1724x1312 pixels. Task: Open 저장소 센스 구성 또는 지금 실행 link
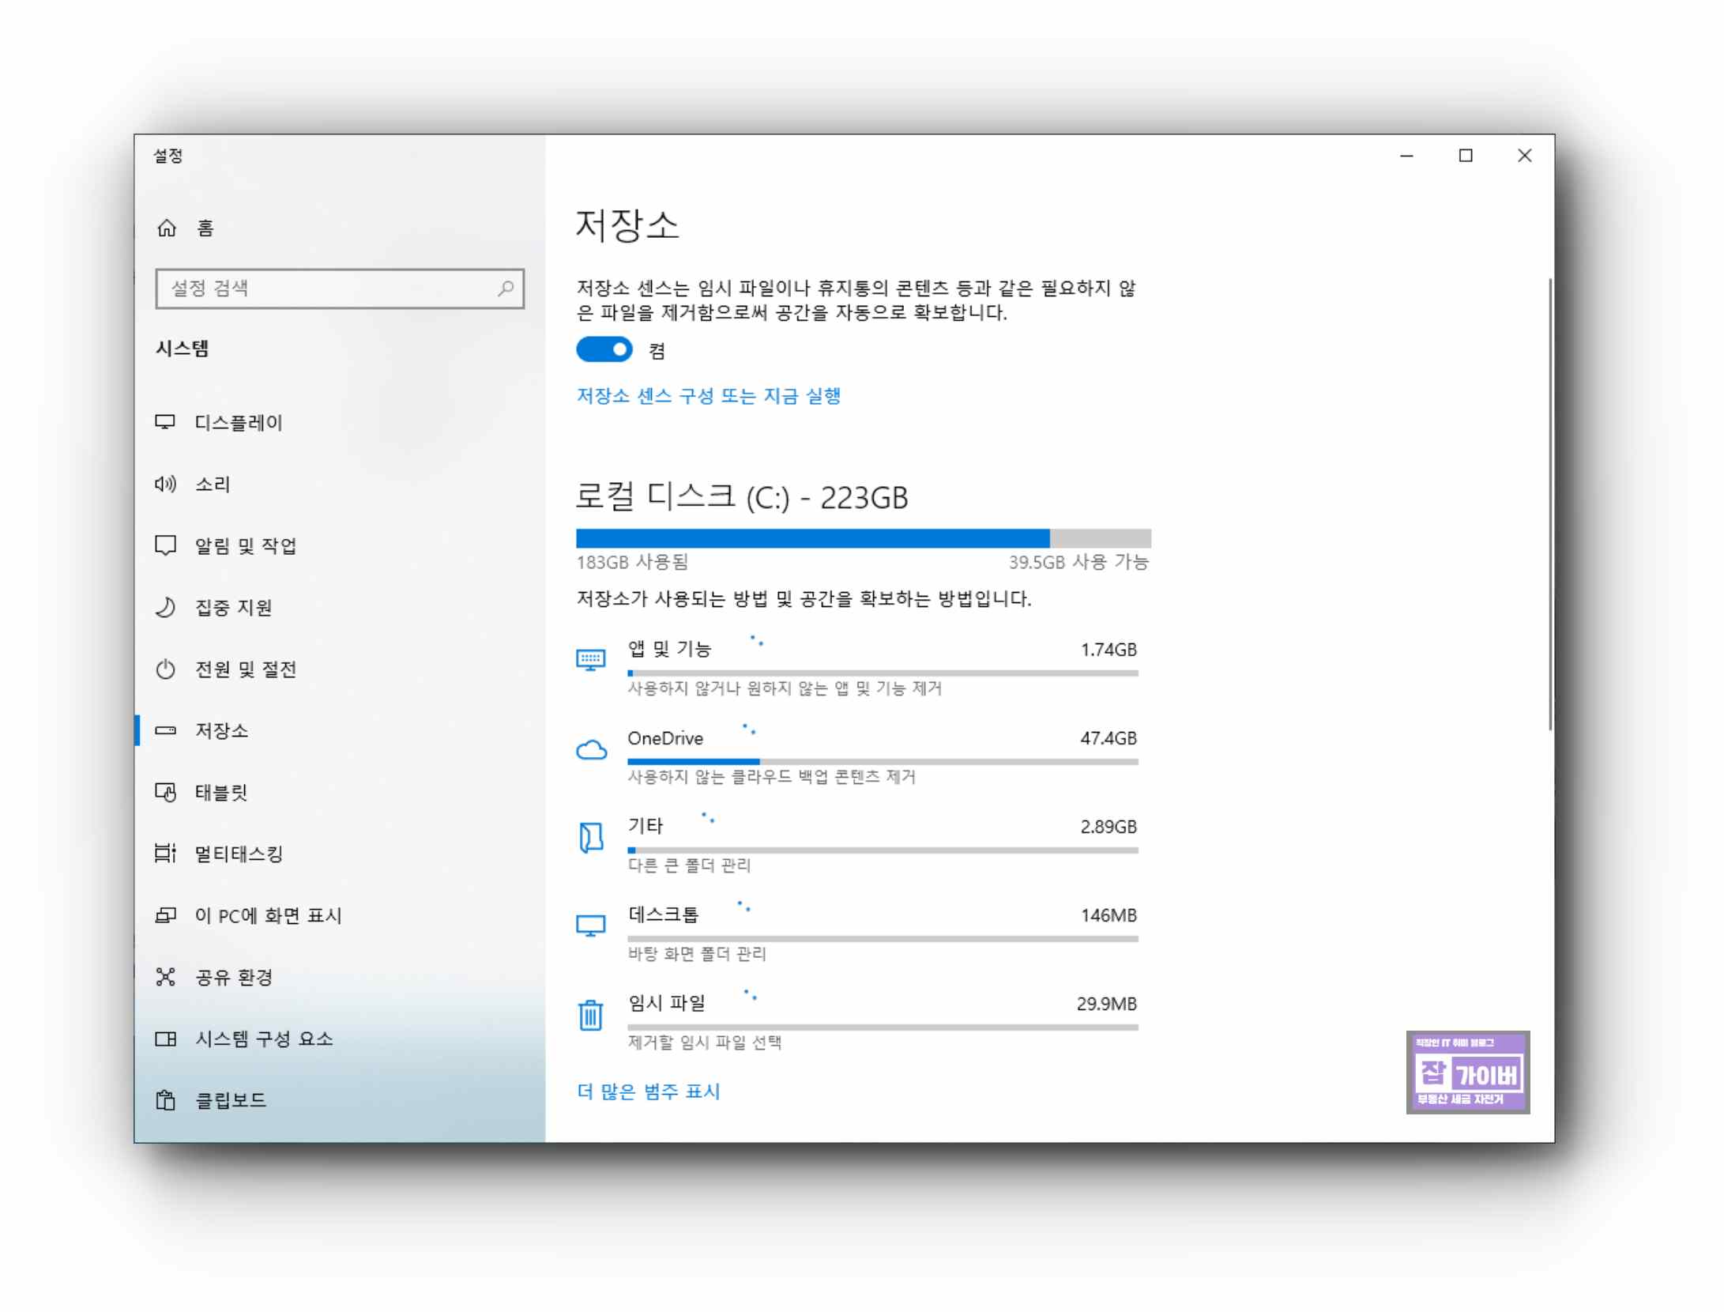pyautogui.click(x=708, y=395)
